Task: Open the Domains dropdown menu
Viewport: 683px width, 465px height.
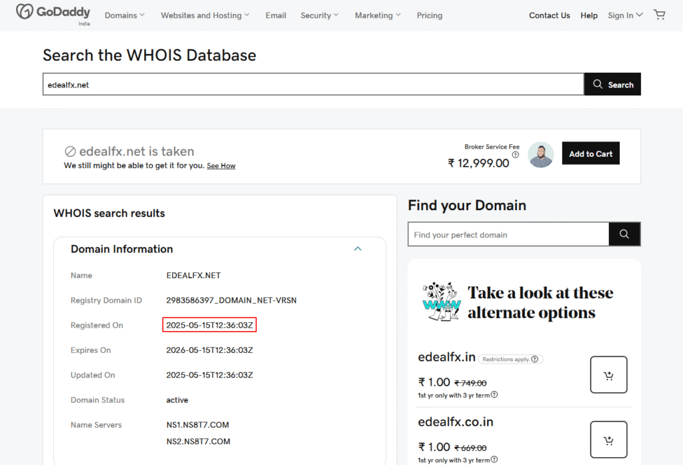Action: point(125,15)
